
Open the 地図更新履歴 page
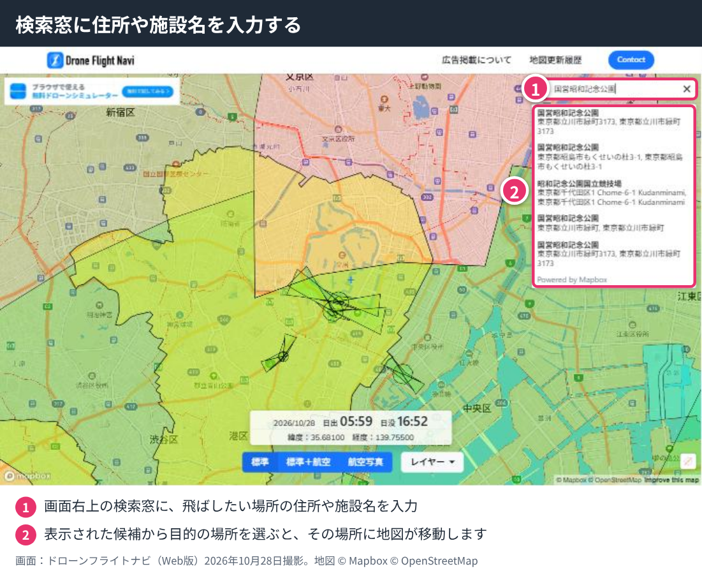(555, 60)
